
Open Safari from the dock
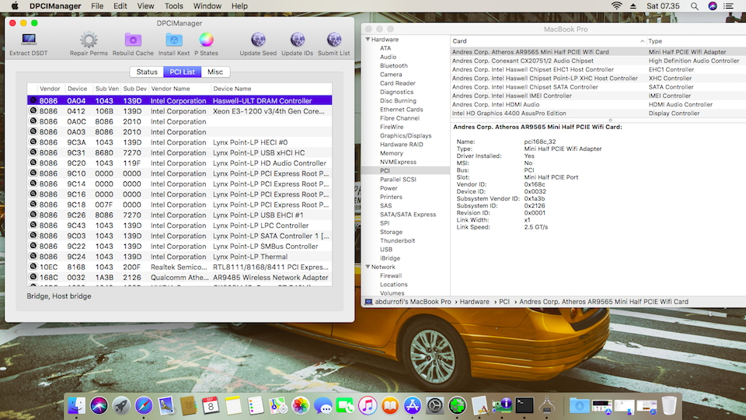click(143, 404)
